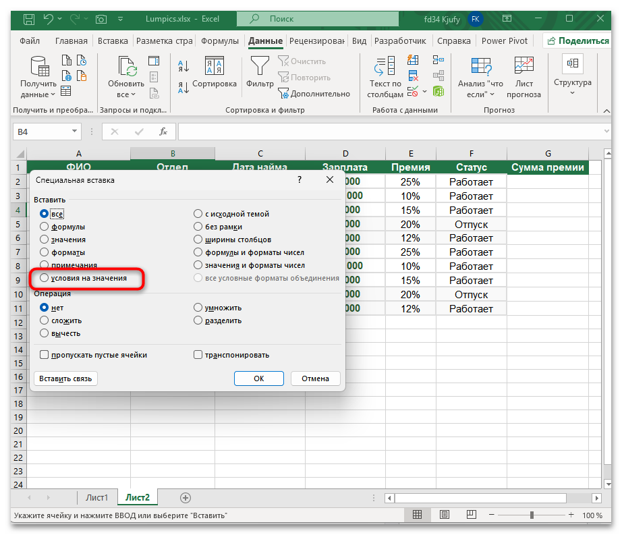Click the Undo arrow in title bar

pos(48,20)
